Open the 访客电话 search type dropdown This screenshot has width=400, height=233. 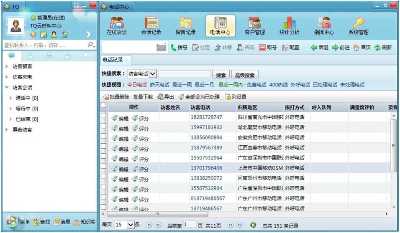[153, 74]
